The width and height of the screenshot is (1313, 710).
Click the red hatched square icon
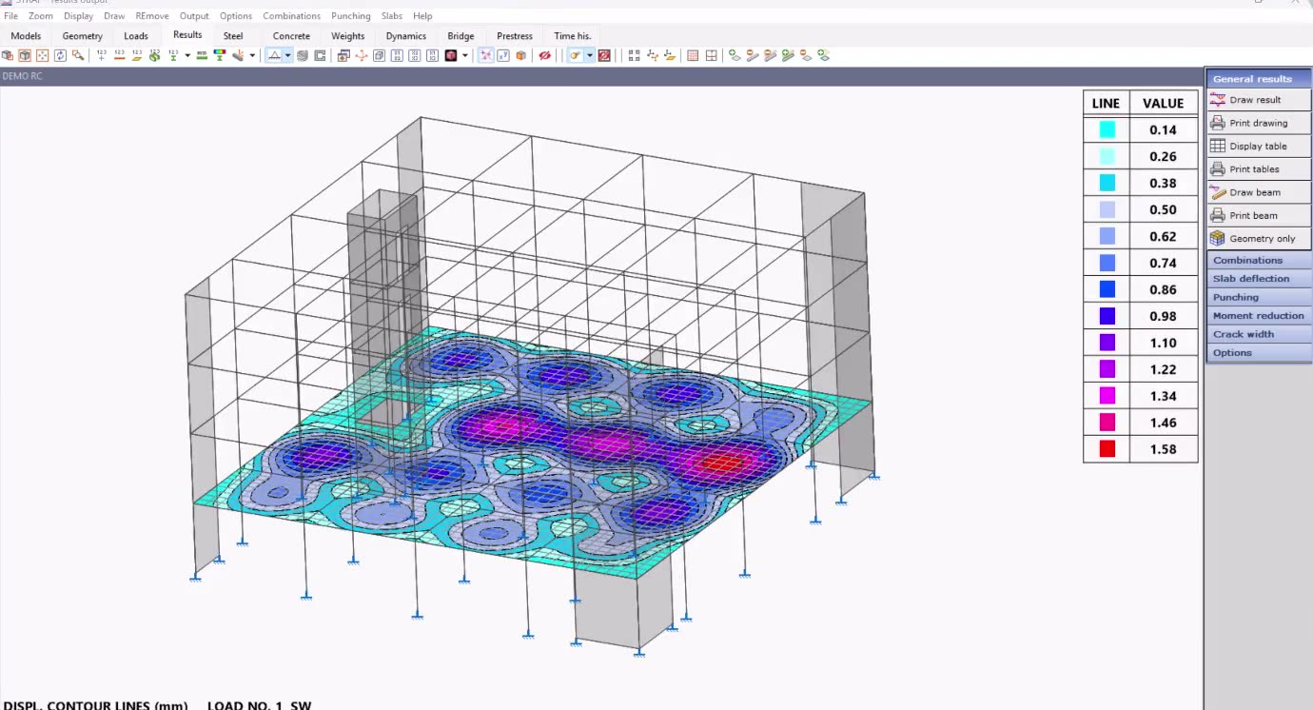click(604, 55)
